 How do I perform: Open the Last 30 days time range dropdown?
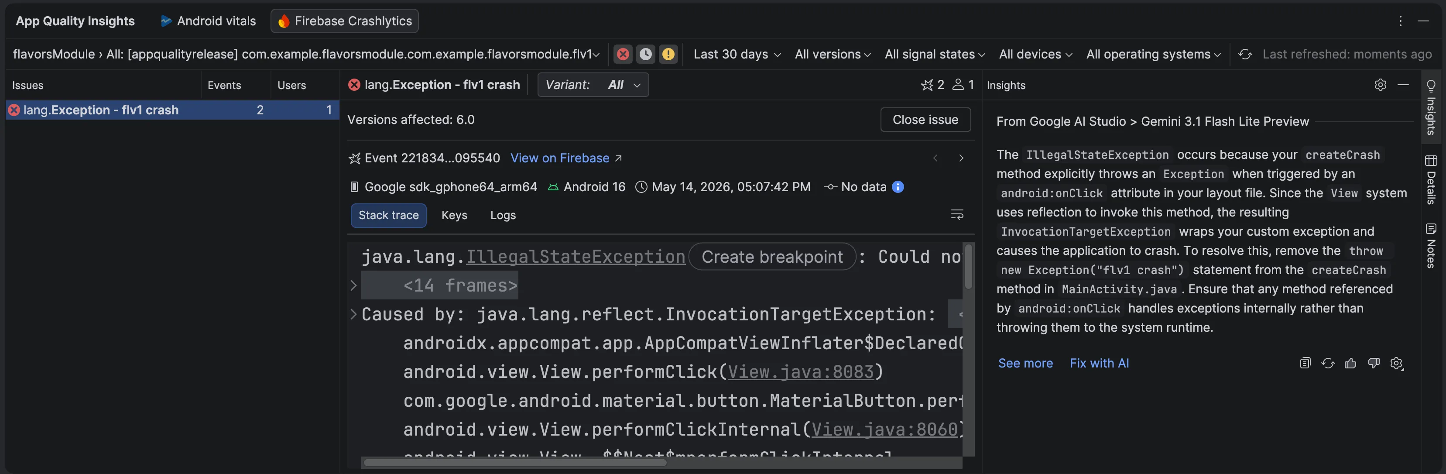737,55
